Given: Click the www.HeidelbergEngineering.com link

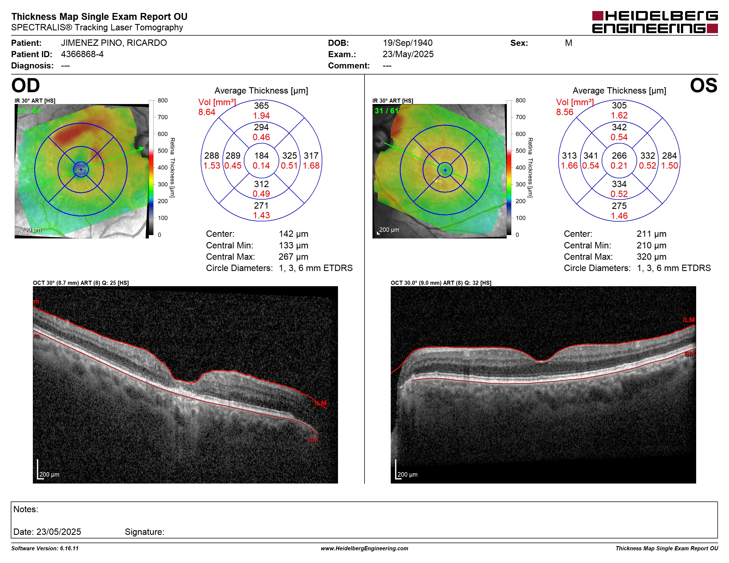Looking at the screenshot, I should (x=364, y=548).
